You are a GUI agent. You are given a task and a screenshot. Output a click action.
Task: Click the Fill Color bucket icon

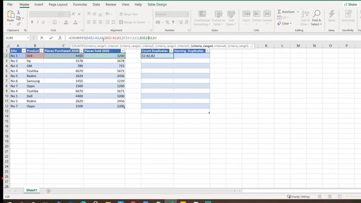coord(66,23)
